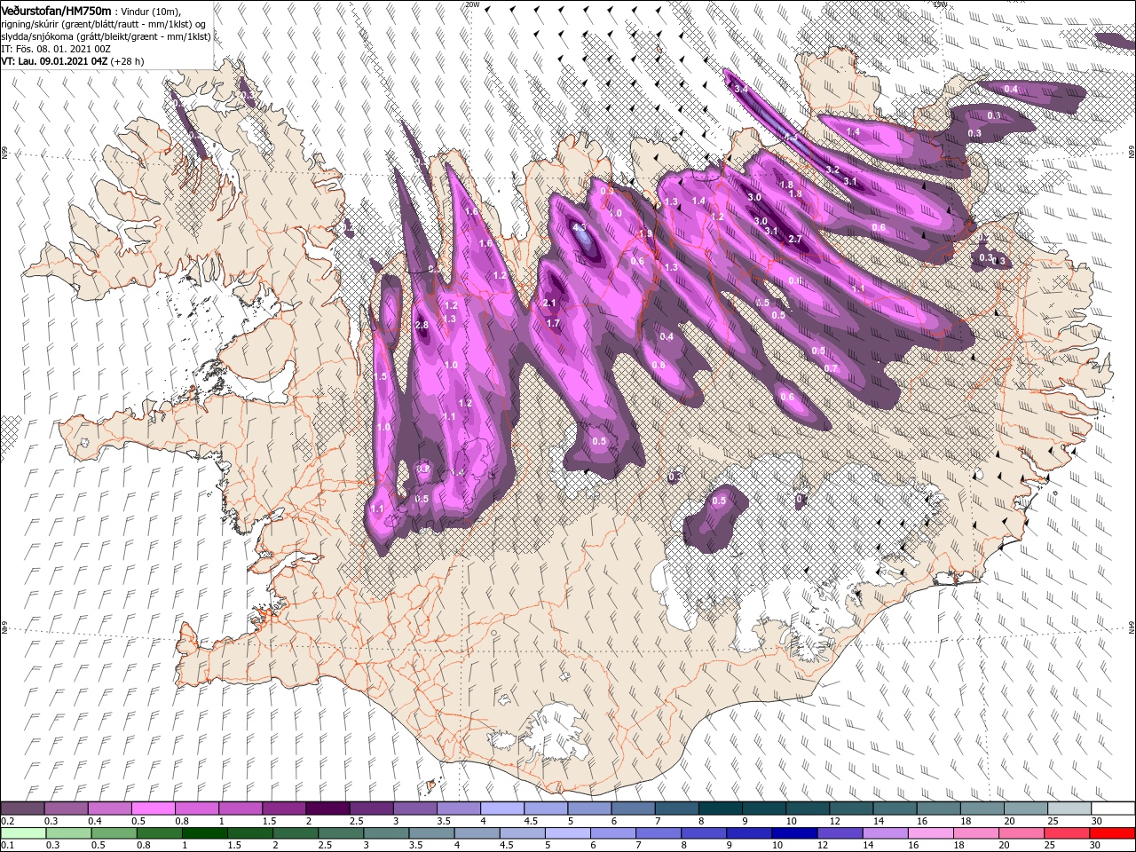Click the 30 label in the rain legend row

[1095, 846]
